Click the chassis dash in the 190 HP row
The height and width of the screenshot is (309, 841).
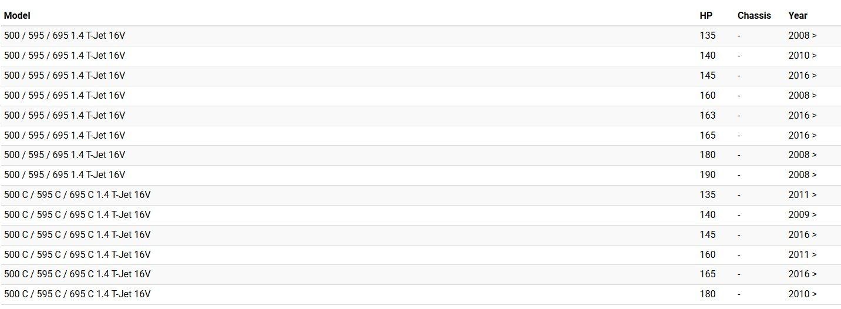739,174
